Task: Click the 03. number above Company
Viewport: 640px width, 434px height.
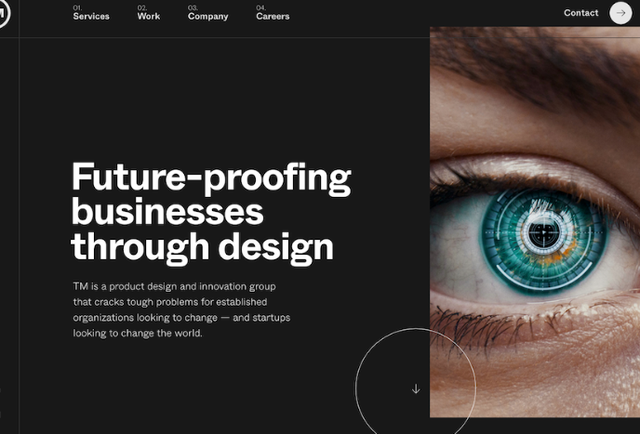Action: tap(193, 7)
